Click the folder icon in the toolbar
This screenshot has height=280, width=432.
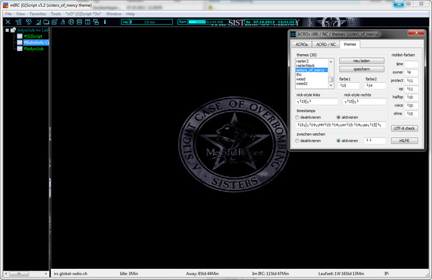[46, 22]
